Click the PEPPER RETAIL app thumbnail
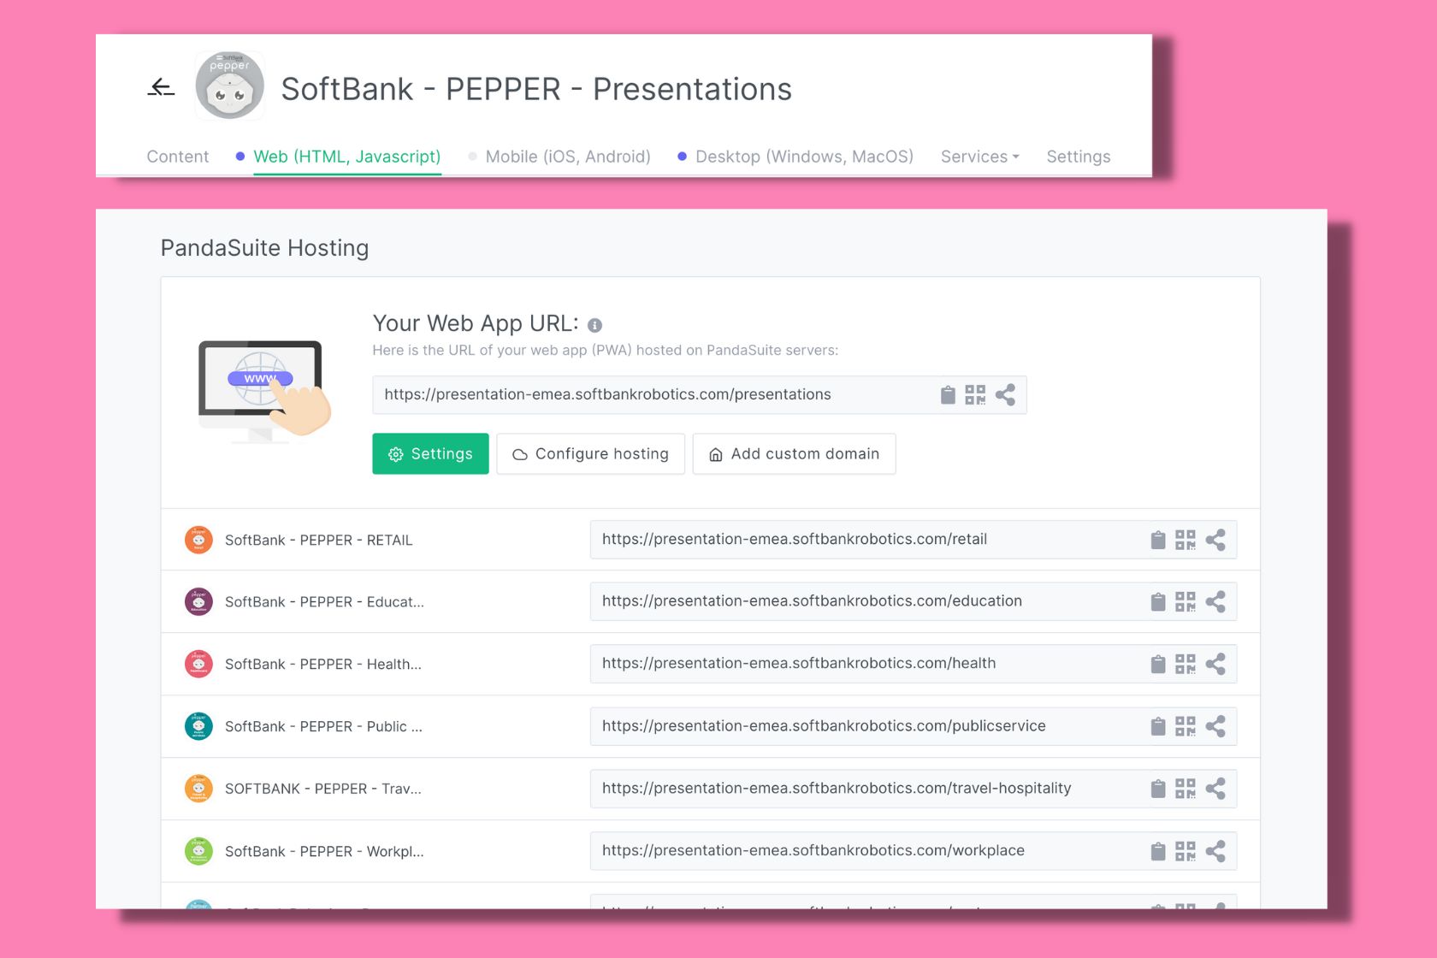The image size is (1437, 958). click(198, 539)
